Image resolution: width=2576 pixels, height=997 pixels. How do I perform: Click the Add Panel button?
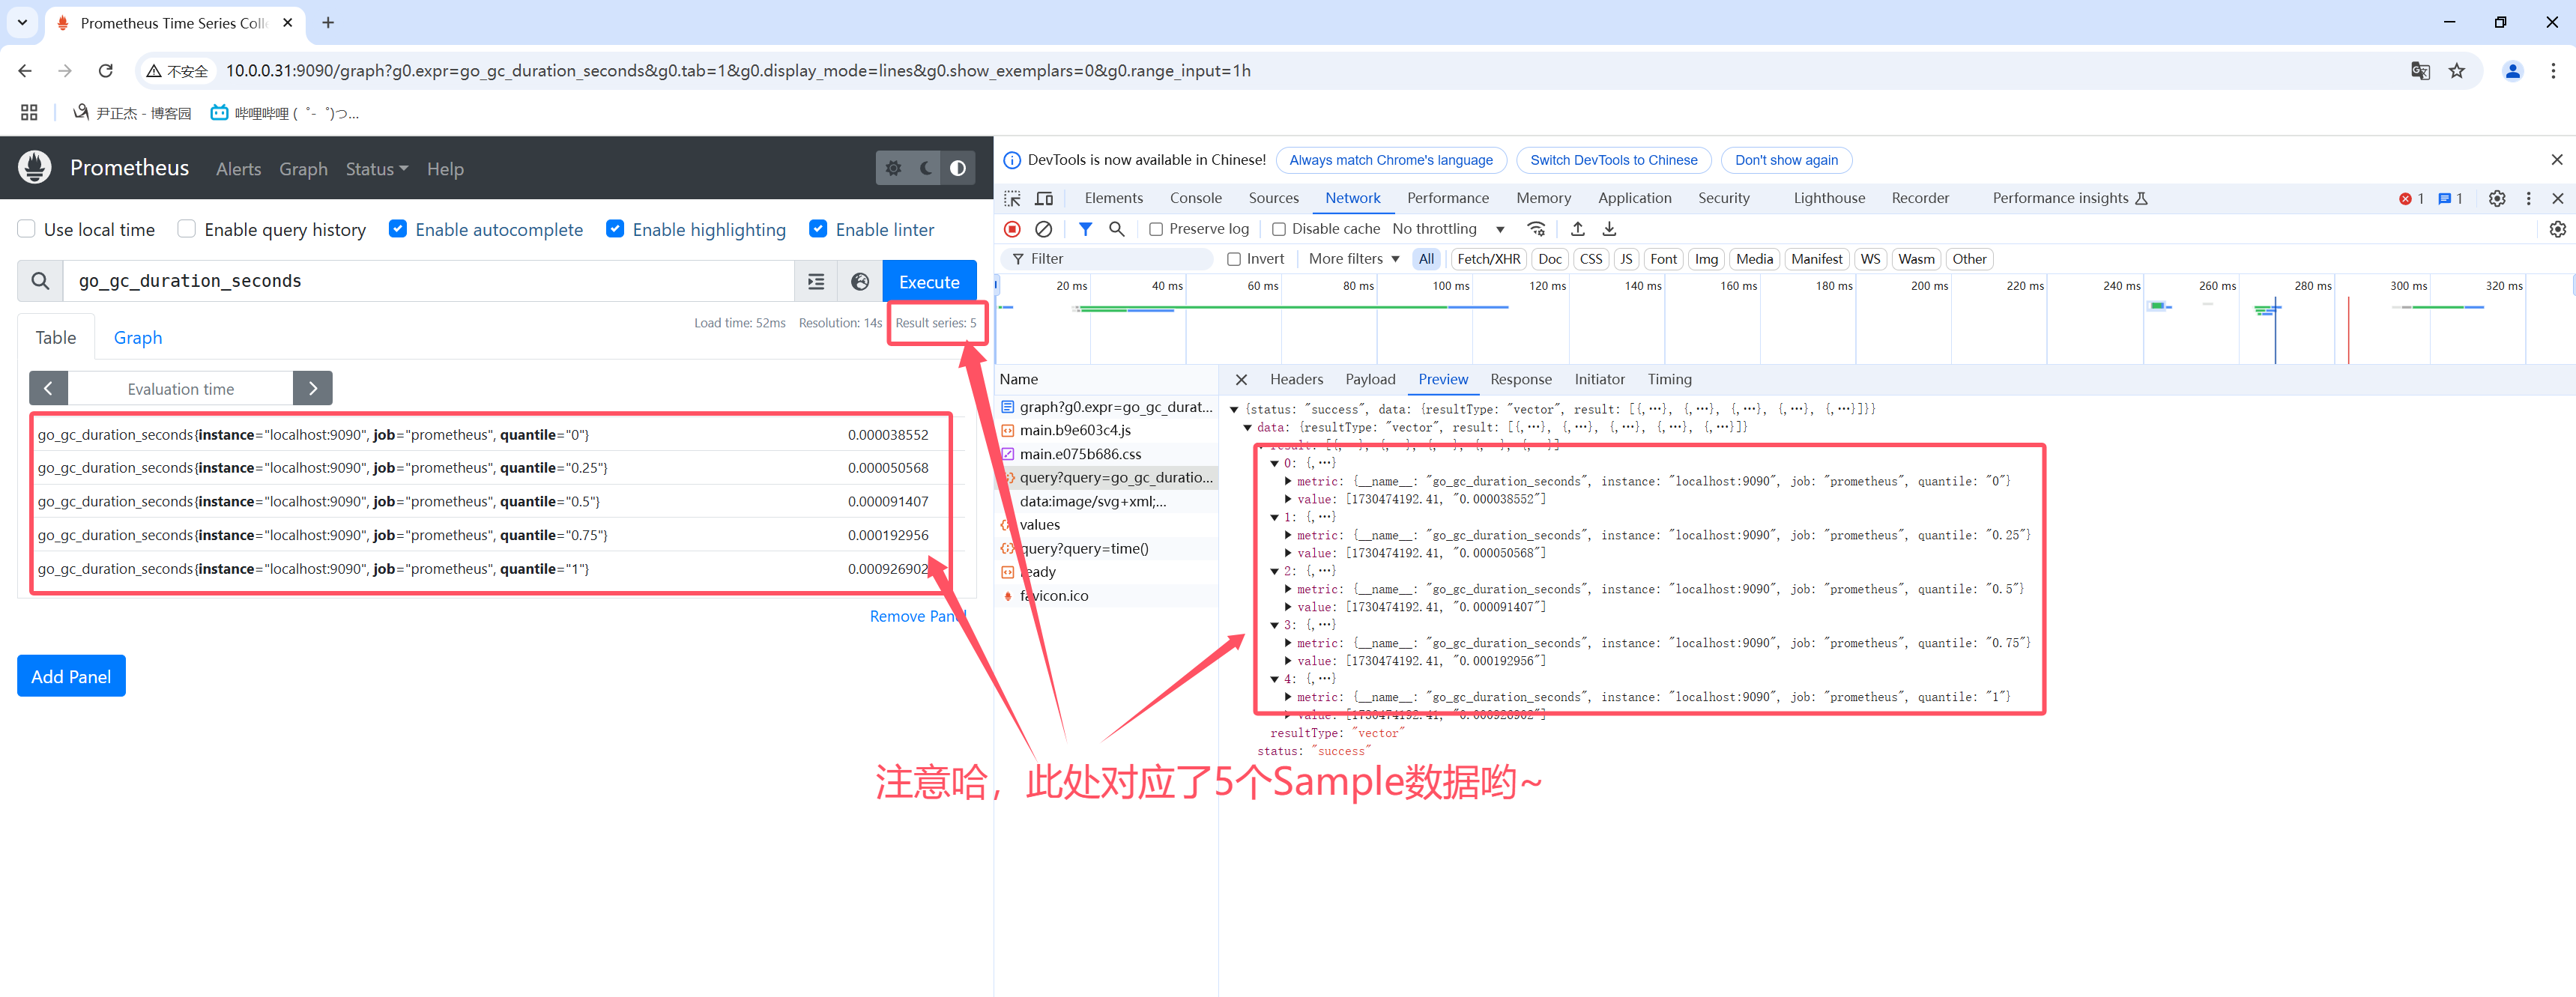point(71,676)
